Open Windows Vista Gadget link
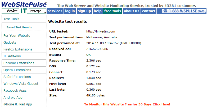Screen dimensions: 207x107 click(x=21, y=83)
